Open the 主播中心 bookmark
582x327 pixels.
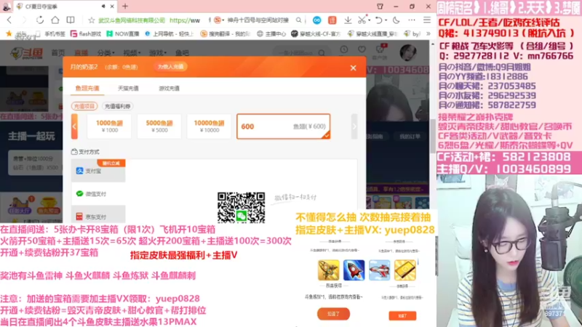(x=271, y=33)
